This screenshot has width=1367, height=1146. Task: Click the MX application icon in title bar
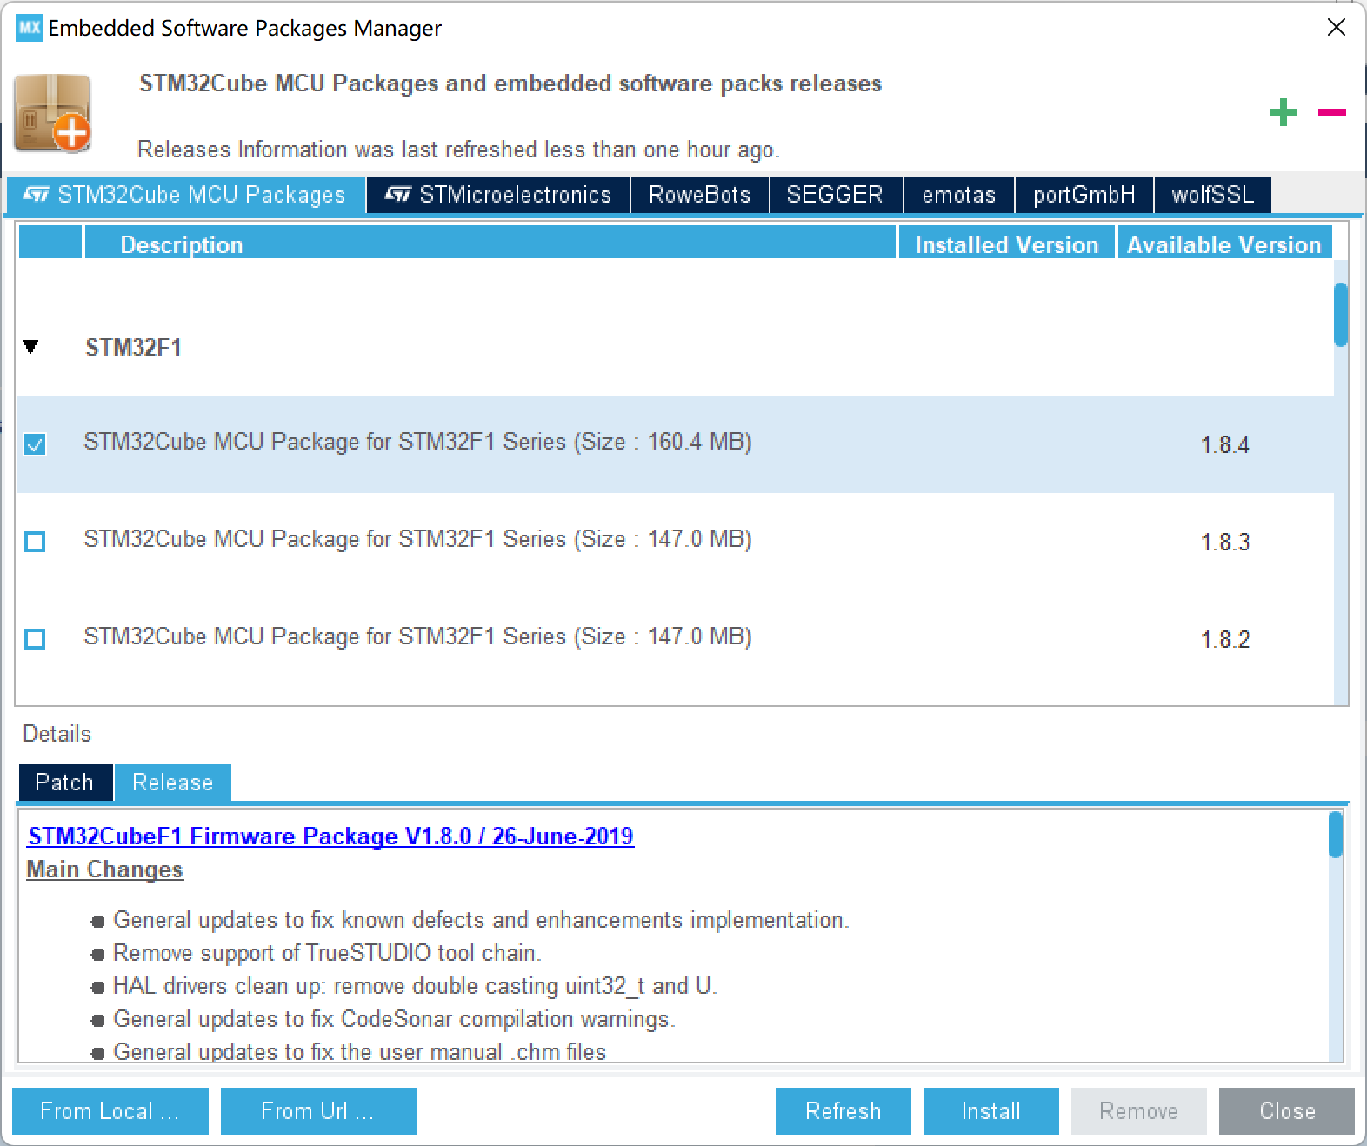(29, 28)
